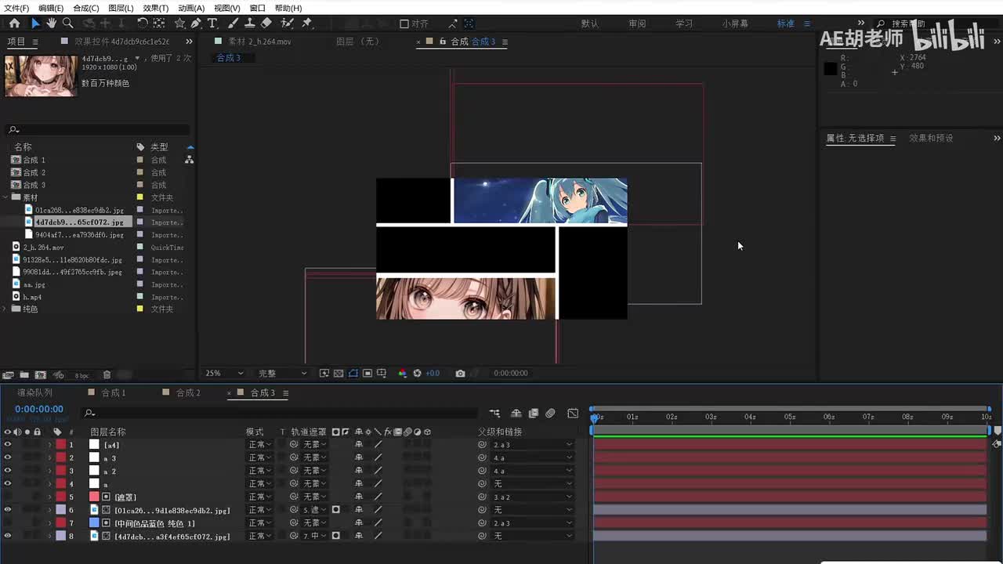Viewport: 1003px width, 564px height.
Task: Click the 8 bpc color depth button
Action: [x=81, y=375]
